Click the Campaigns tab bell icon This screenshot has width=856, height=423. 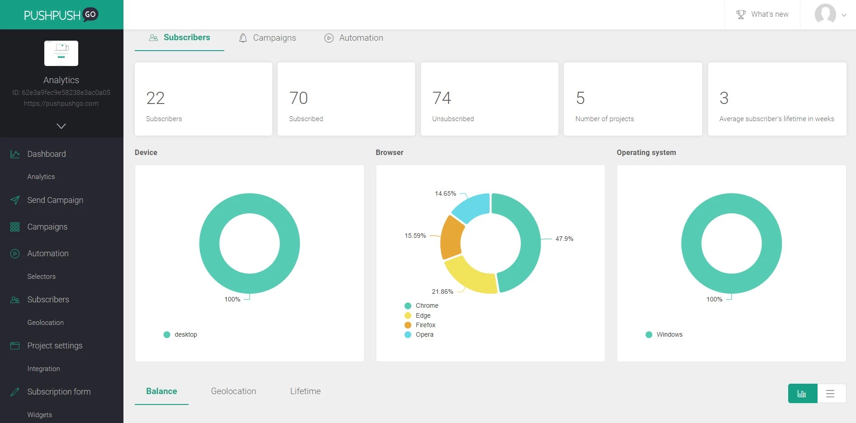click(x=243, y=38)
